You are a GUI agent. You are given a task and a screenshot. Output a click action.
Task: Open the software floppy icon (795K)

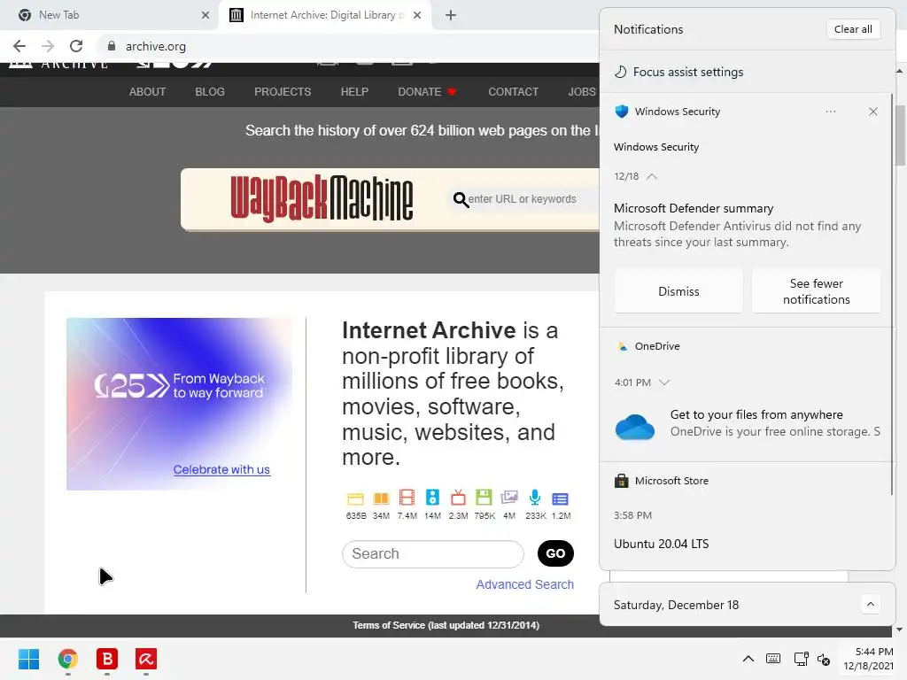coord(484,498)
